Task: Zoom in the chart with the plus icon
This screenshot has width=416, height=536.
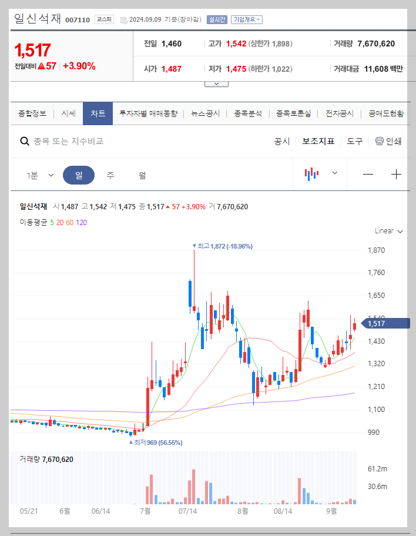Action: 397,175
